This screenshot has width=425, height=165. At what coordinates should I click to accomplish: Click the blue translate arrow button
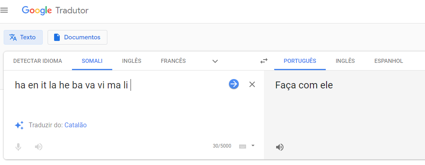[x=234, y=84]
